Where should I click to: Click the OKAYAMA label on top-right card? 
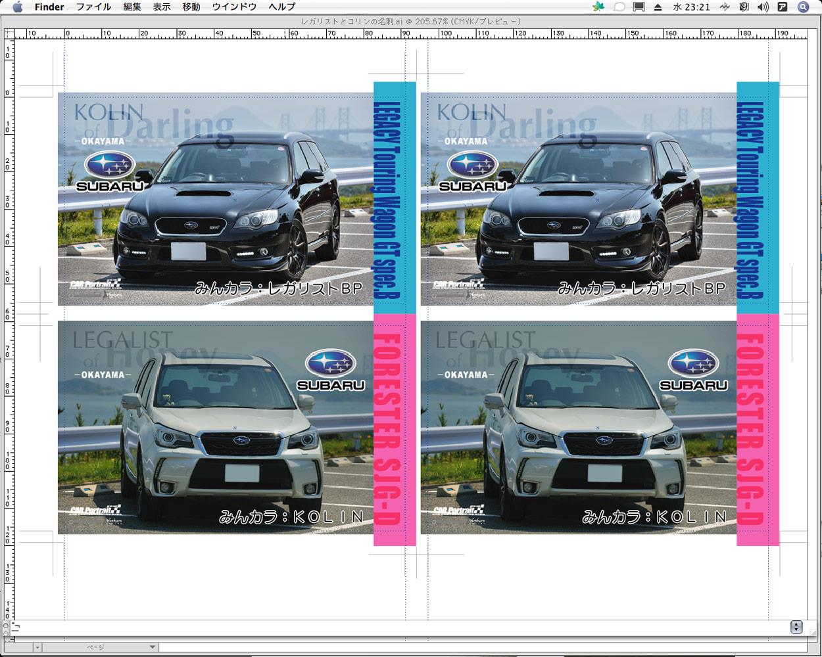pyautogui.click(x=466, y=141)
